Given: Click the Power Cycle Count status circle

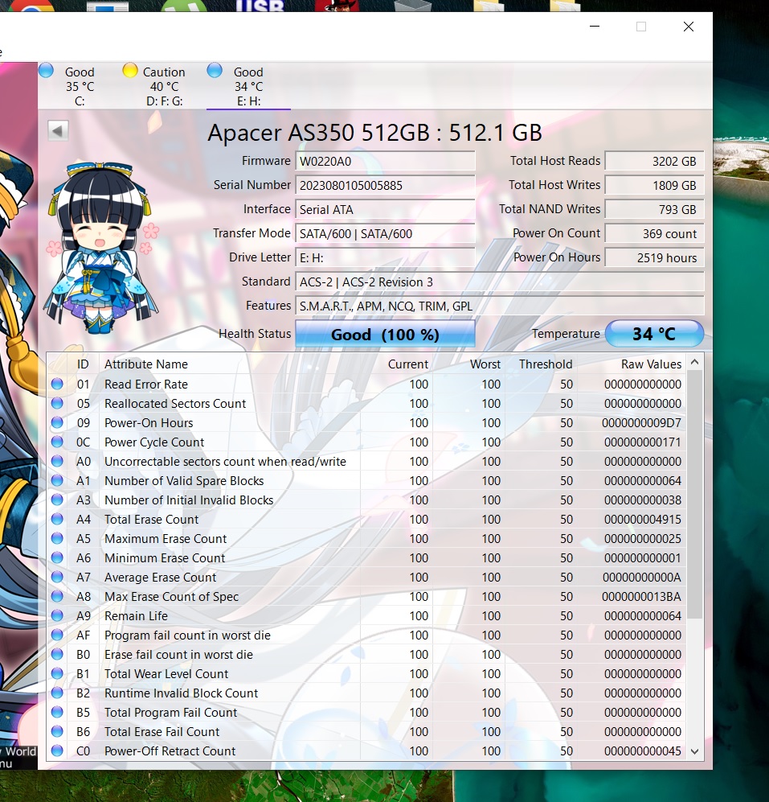Looking at the screenshot, I should coord(57,442).
